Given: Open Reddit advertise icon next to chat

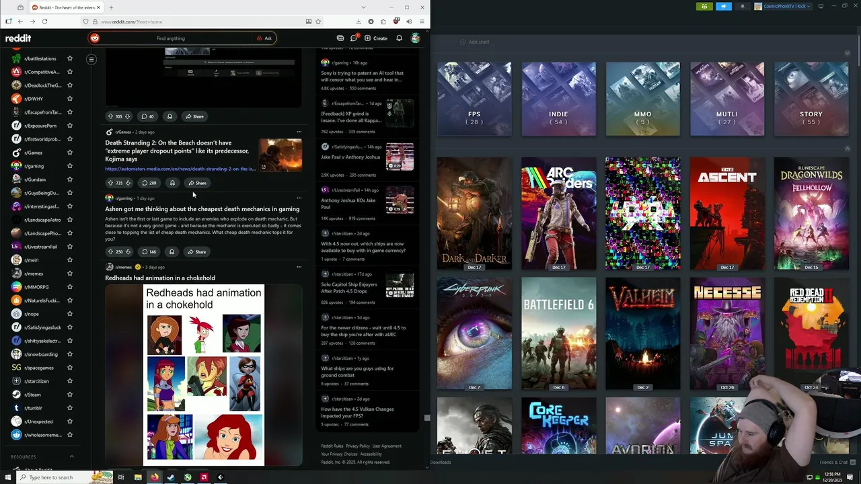Looking at the screenshot, I should (340, 38).
